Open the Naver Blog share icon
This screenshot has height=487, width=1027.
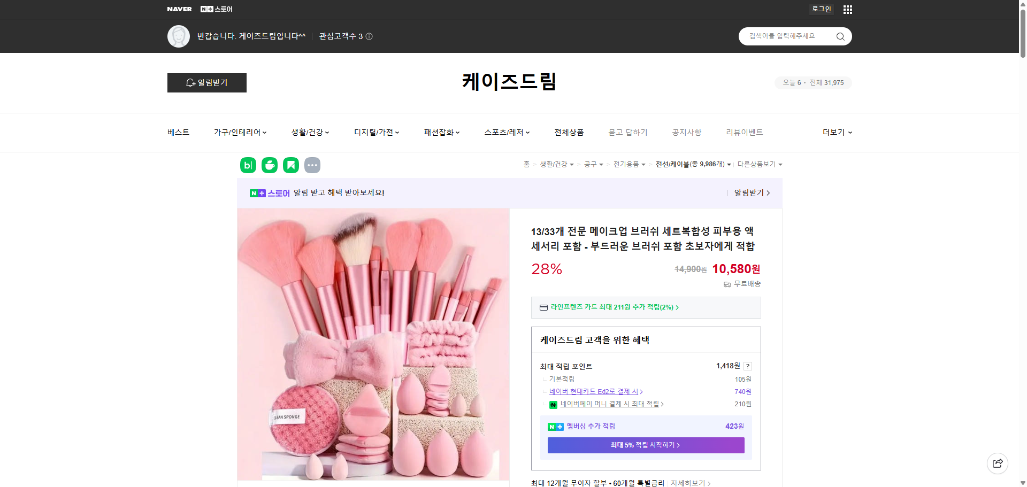[x=248, y=165]
